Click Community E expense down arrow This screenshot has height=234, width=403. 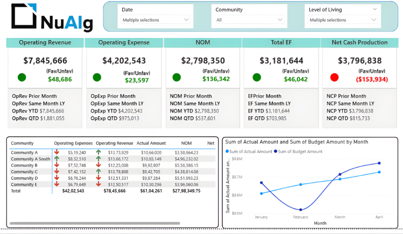click(x=57, y=184)
